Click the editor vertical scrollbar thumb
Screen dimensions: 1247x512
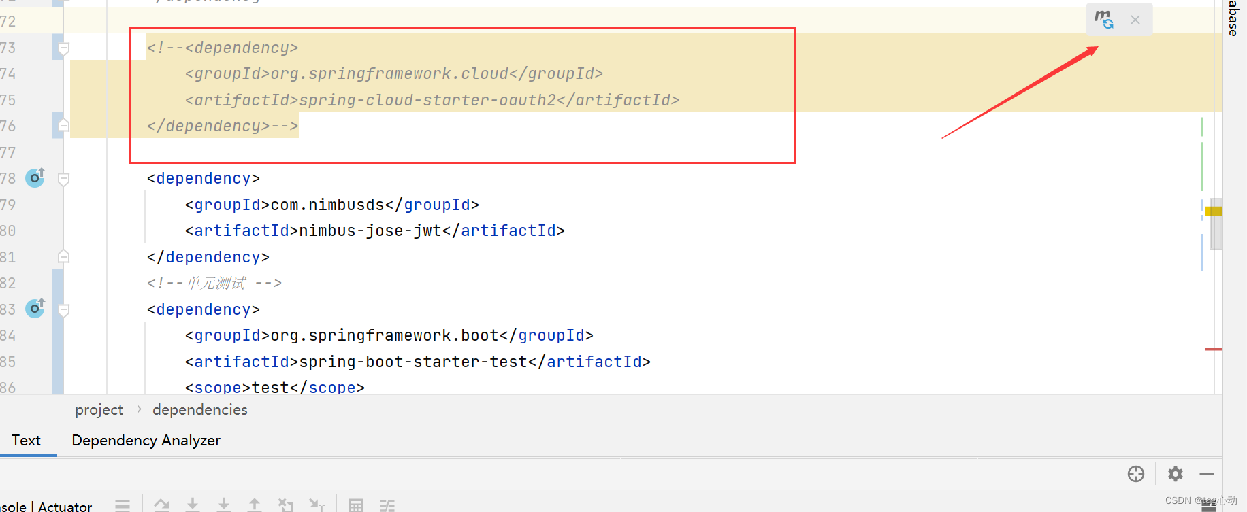[1216, 224]
